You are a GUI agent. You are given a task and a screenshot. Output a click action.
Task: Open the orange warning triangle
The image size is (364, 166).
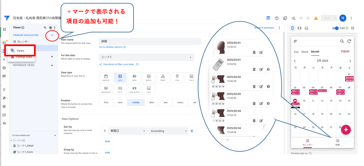pos(316,18)
